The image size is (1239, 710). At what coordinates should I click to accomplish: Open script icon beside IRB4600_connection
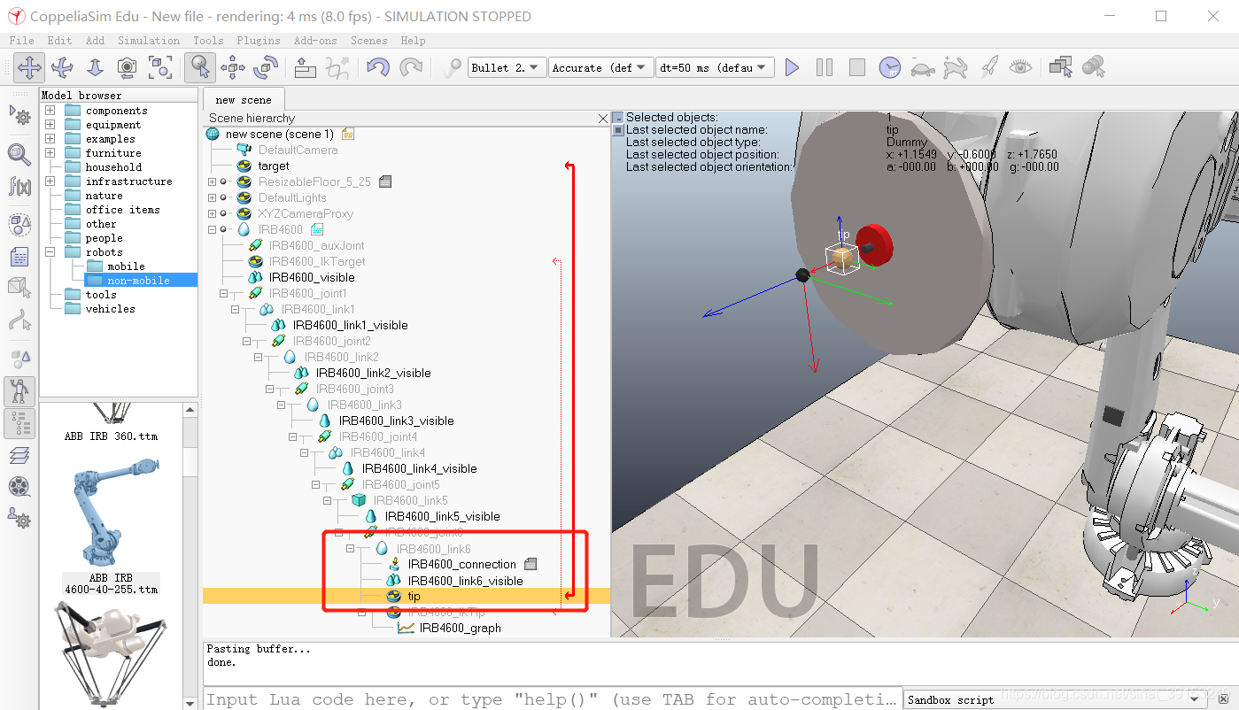coord(530,564)
